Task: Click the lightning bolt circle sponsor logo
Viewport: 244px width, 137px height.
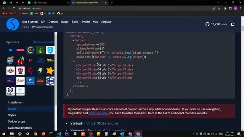Action: point(40,71)
